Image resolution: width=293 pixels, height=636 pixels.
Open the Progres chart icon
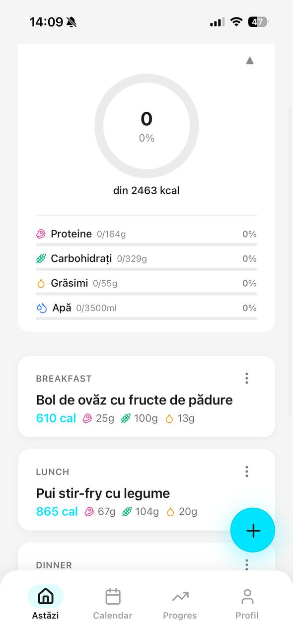click(x=179, y=596)
